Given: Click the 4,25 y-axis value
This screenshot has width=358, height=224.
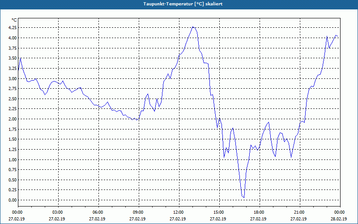Looking at the screenshot, I should pos(13,28).
